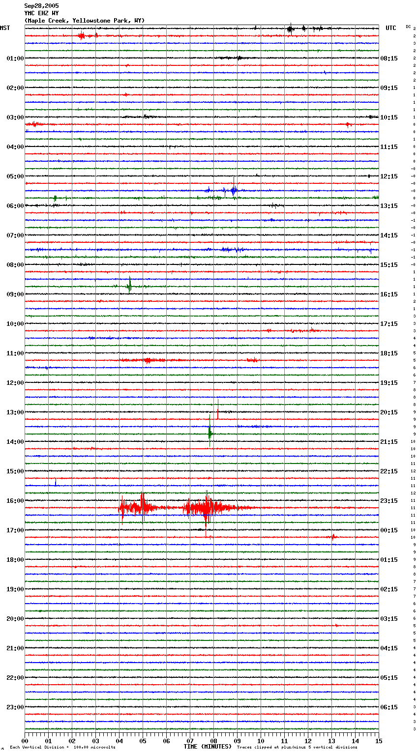Select the 17:00 MST row label
Screen dimensions: 418x754
pos(15,530)
